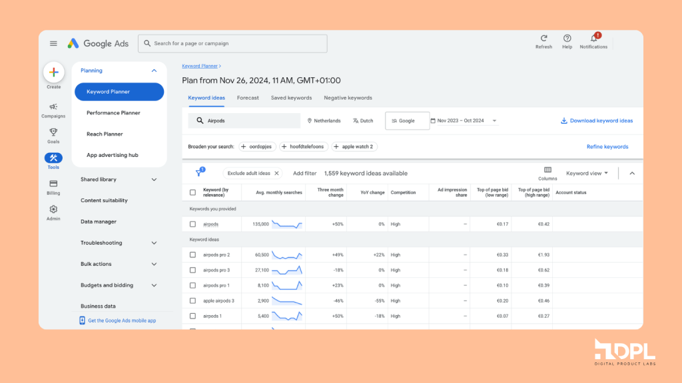Screen dimensions: 682x383
Task: Expand the Troubleshooting section
Action: click(154, 243)
